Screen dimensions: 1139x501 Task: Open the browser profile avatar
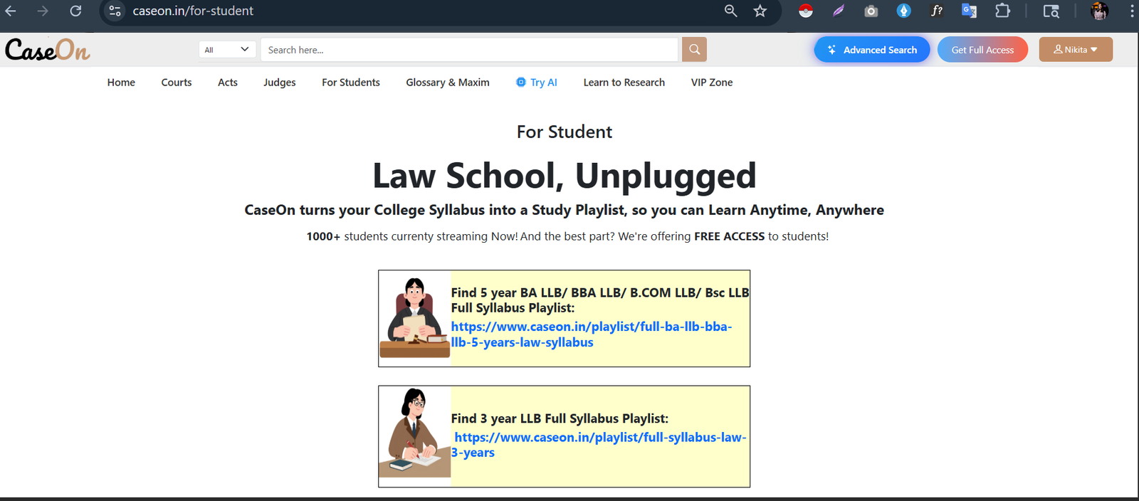pos(1099,11)
